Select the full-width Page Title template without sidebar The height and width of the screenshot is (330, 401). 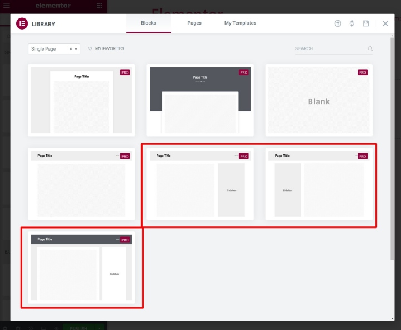pos(81,184)
